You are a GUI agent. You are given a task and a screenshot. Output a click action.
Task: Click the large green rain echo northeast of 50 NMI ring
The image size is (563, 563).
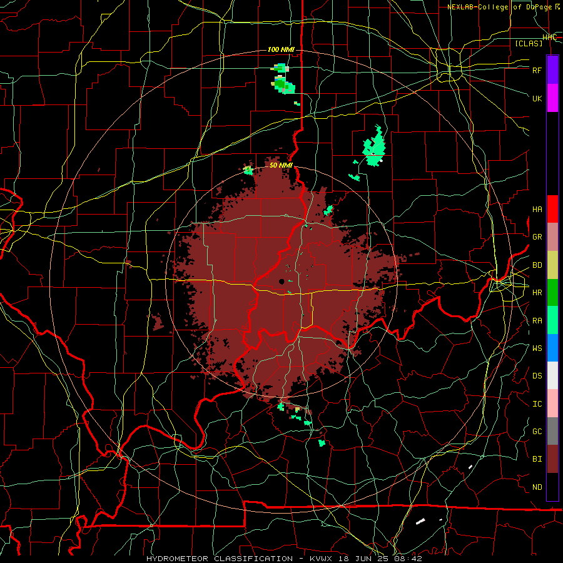(374, 147)
